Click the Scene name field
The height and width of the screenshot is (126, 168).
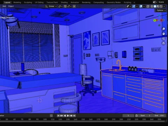coord(161,2)
